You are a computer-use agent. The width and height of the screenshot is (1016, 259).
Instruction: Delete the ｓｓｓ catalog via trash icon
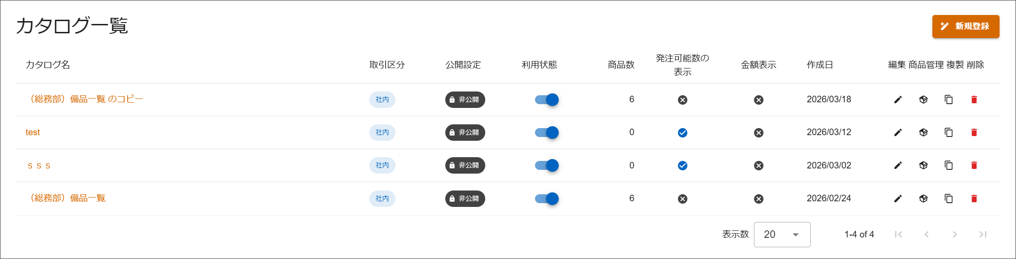974,165
